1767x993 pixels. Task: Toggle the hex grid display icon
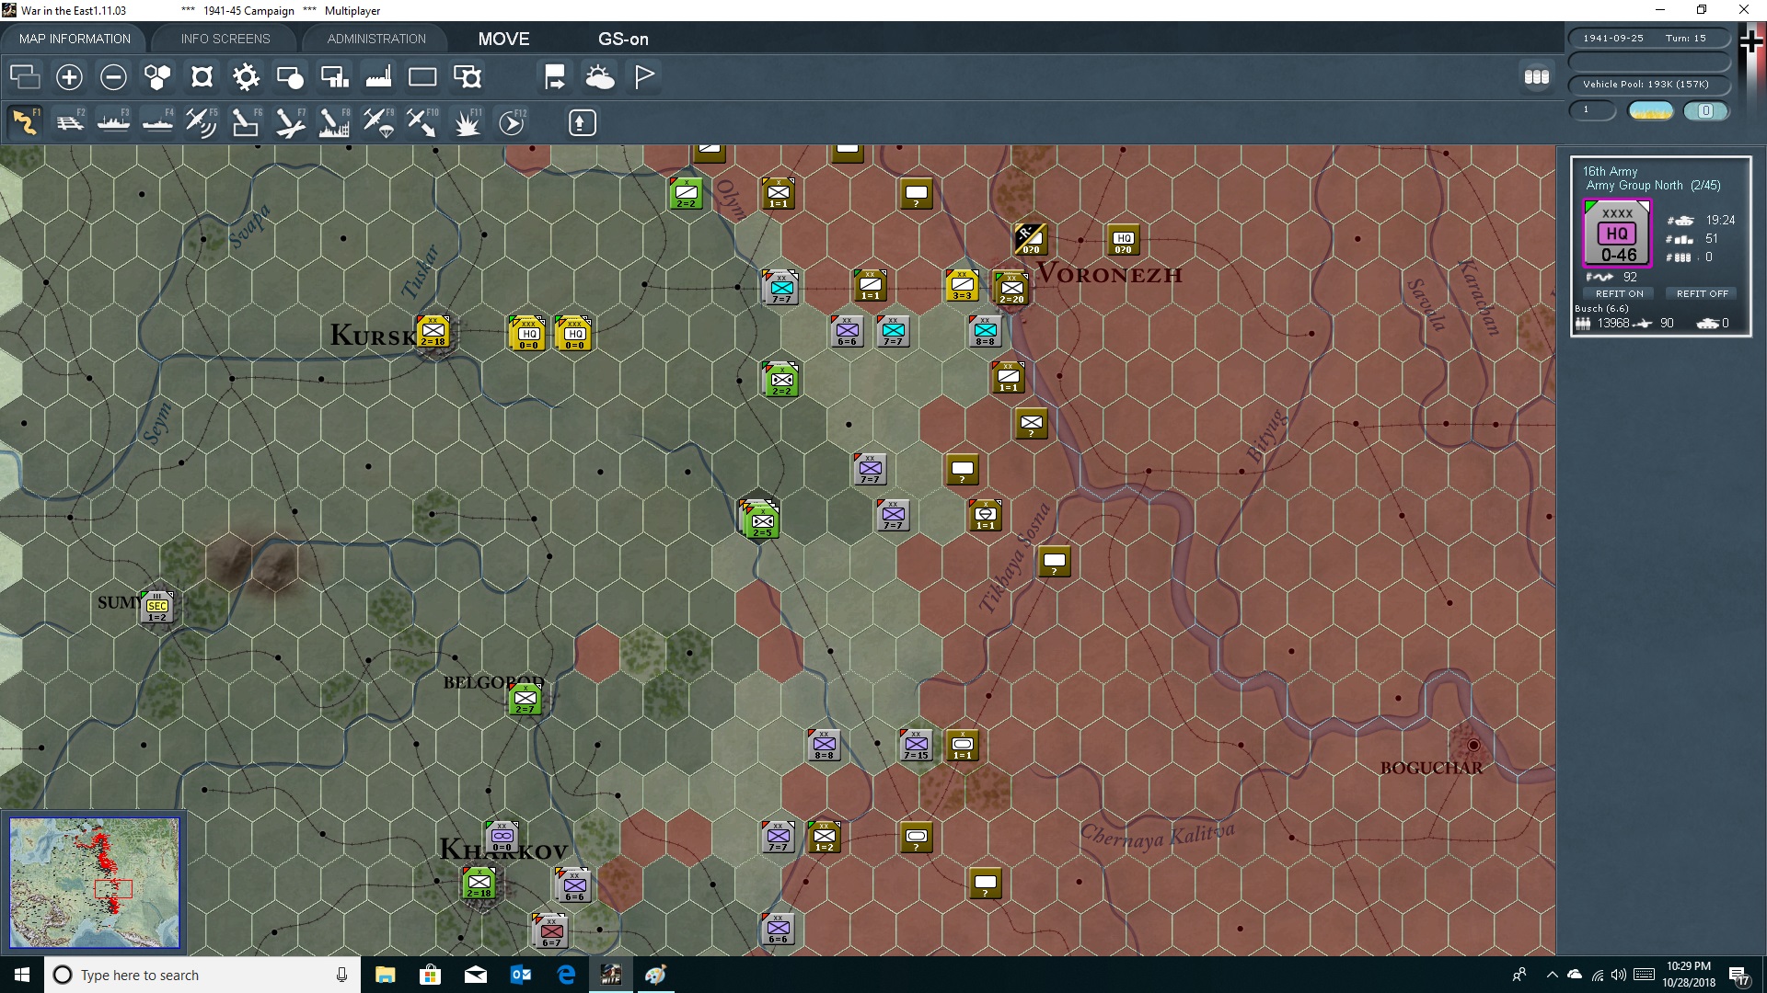tap(157, 77)
